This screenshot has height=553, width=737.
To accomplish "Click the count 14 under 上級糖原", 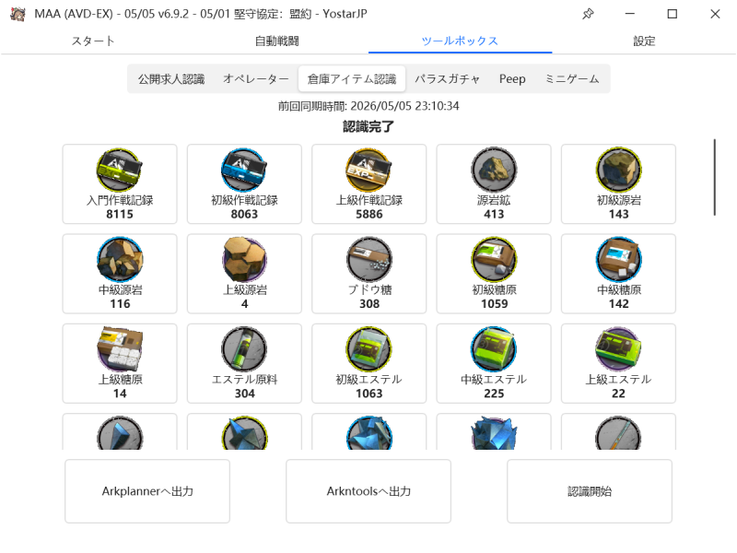I will click(x=120, y=394).
